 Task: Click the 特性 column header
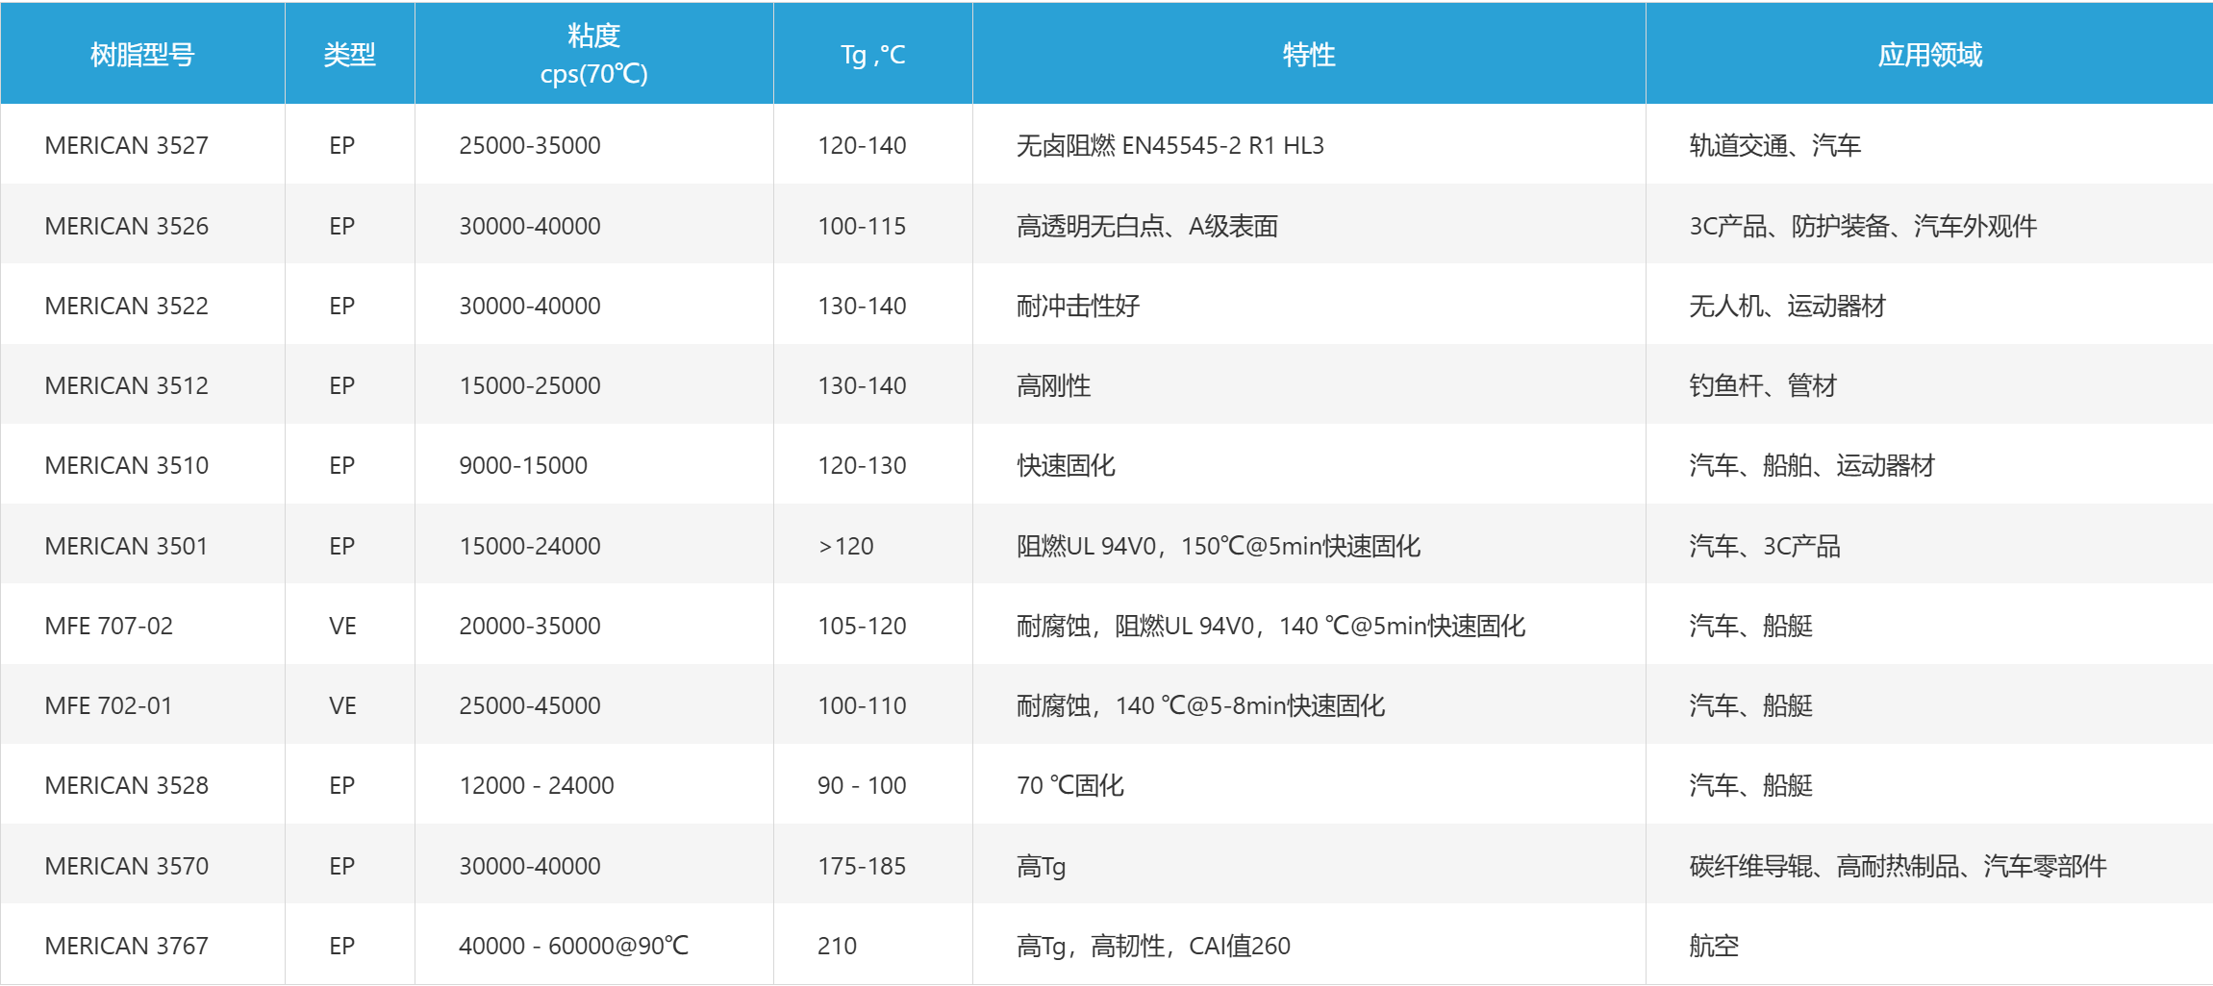[x=1308, y=55]
